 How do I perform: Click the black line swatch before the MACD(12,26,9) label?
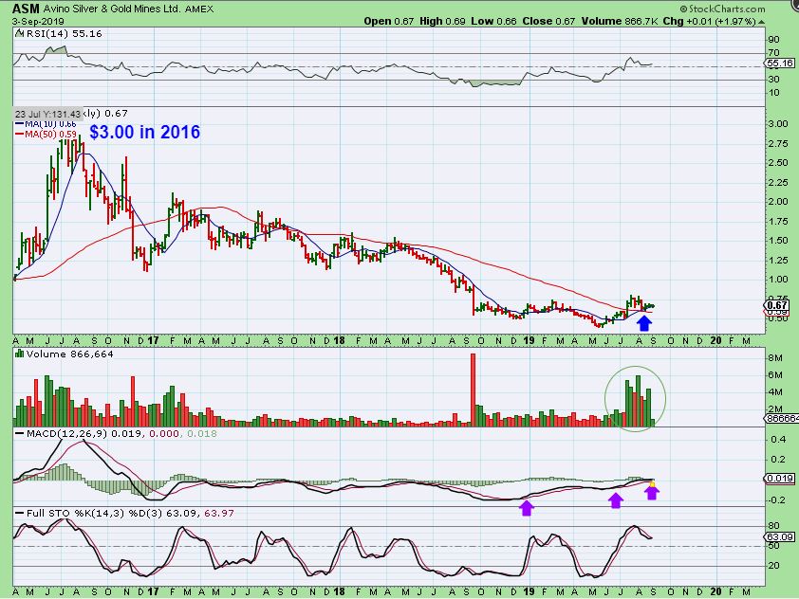pyautogui.click(x=19, y=433)
